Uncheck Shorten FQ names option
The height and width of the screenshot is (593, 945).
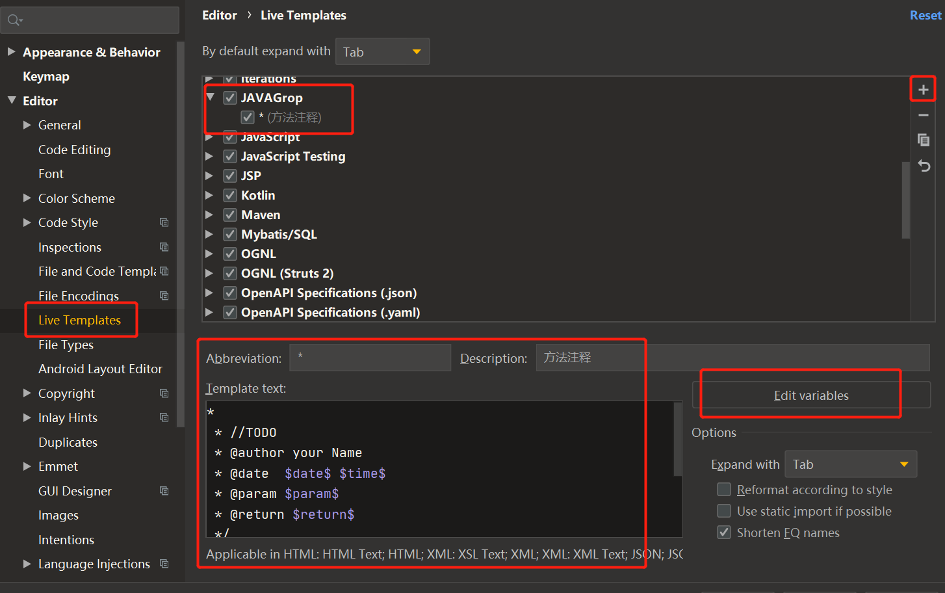click(x=724, y=532)
